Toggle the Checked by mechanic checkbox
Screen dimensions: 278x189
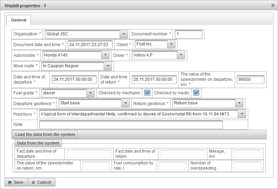[x=147, y=93]
